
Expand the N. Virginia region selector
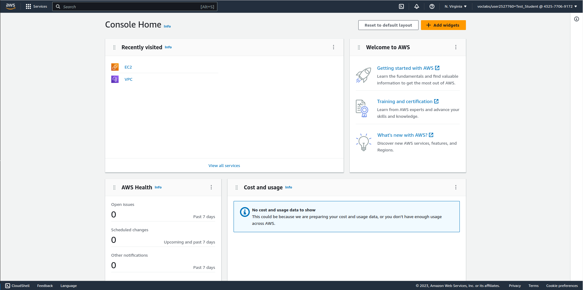pos(456,6)
